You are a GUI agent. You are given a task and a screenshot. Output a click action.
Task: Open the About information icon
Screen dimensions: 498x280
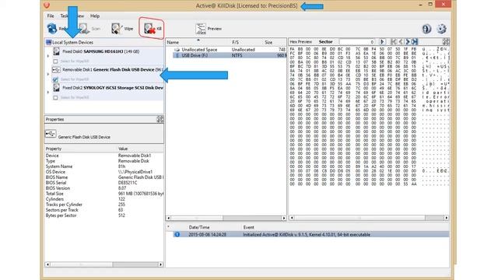[426, 29]
